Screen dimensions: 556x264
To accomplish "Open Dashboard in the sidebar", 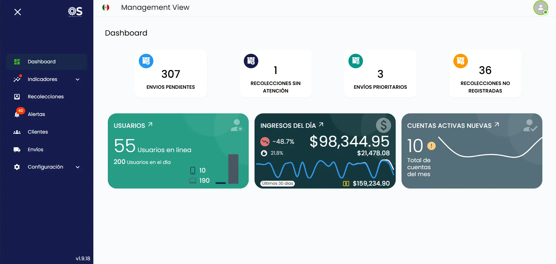I will coord(47,62).
